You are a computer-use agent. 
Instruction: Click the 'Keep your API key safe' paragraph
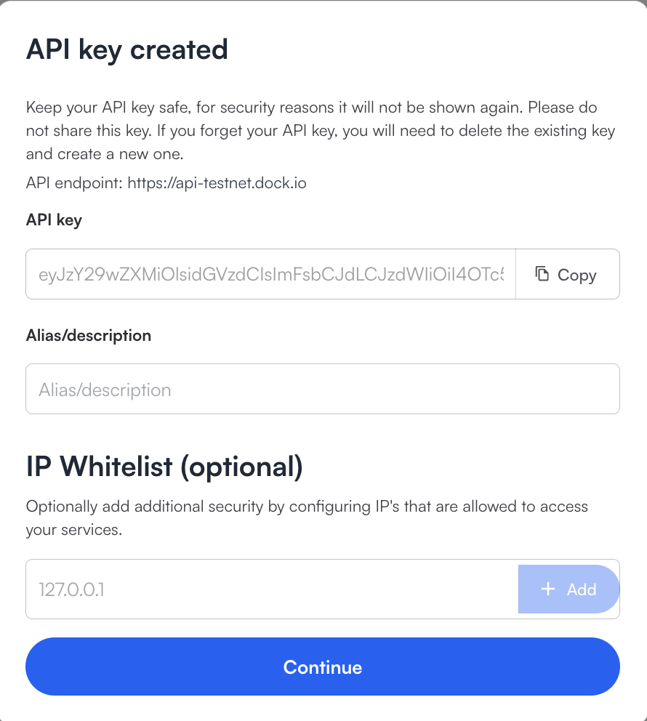(321, 131)
